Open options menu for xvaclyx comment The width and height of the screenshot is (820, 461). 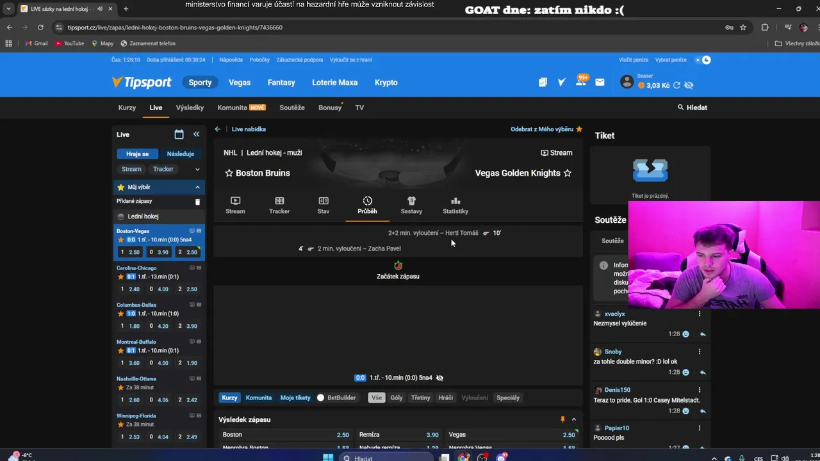700,314
